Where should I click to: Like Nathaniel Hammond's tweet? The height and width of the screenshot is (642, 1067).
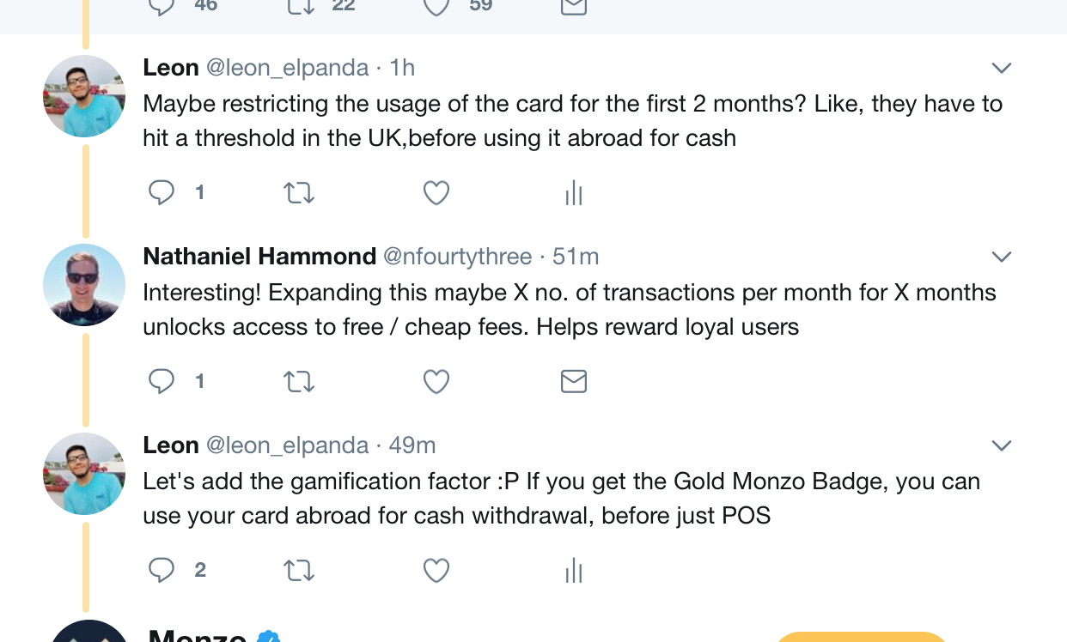[436, 381]
